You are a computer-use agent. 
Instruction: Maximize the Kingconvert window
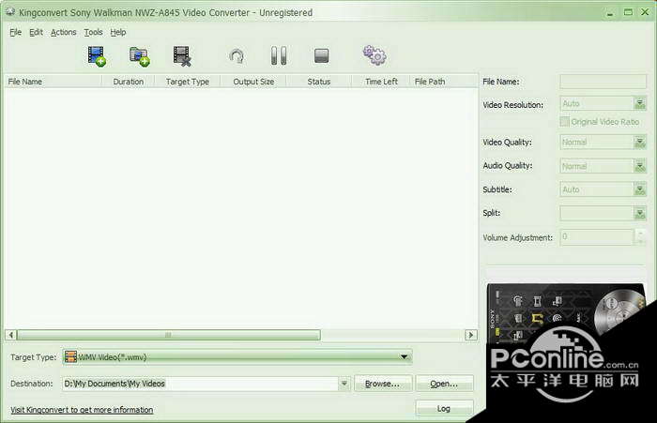628,12
